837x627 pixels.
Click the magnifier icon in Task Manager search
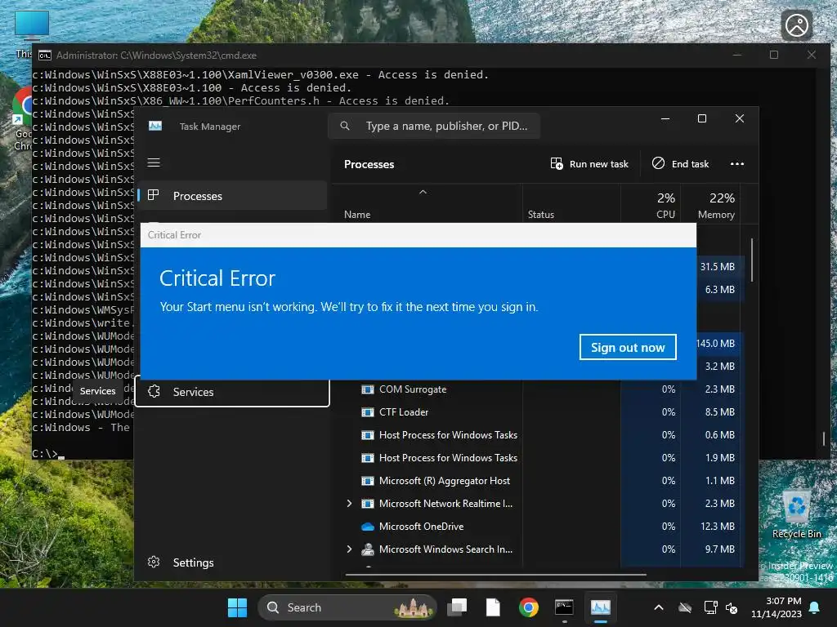(345, 126)
